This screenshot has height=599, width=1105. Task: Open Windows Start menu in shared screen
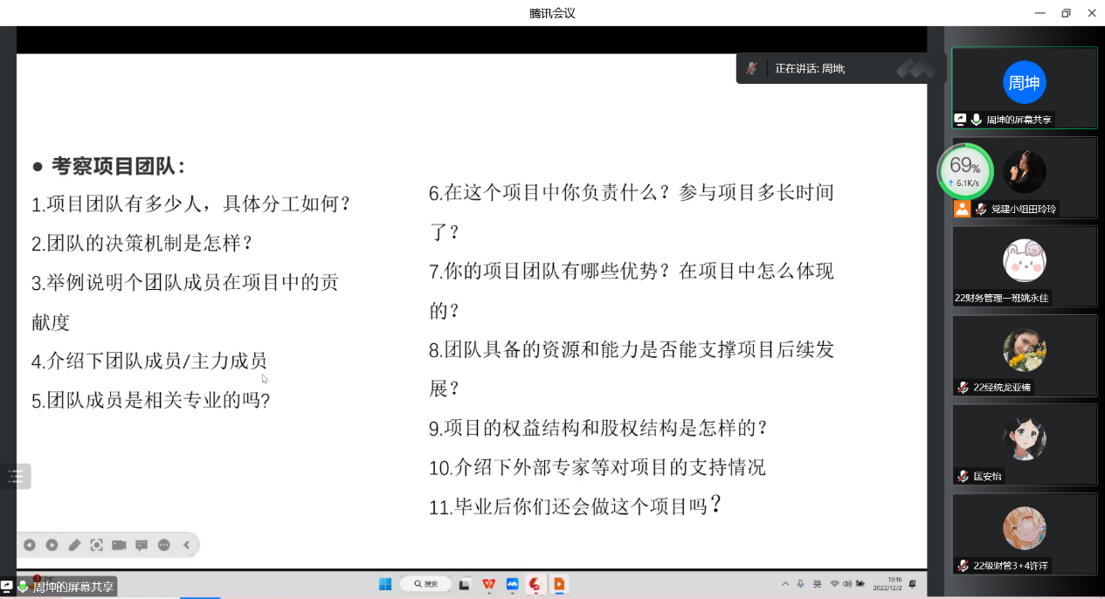coord(385,584)
